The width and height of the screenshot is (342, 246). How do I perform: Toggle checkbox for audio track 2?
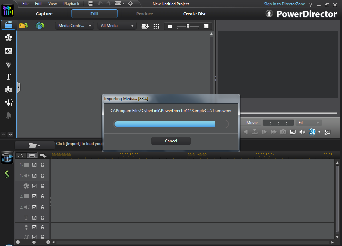coord(34,207)
